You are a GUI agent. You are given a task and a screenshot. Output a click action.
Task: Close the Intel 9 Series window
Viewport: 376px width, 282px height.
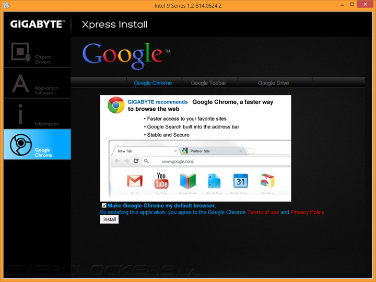point(365,4)
